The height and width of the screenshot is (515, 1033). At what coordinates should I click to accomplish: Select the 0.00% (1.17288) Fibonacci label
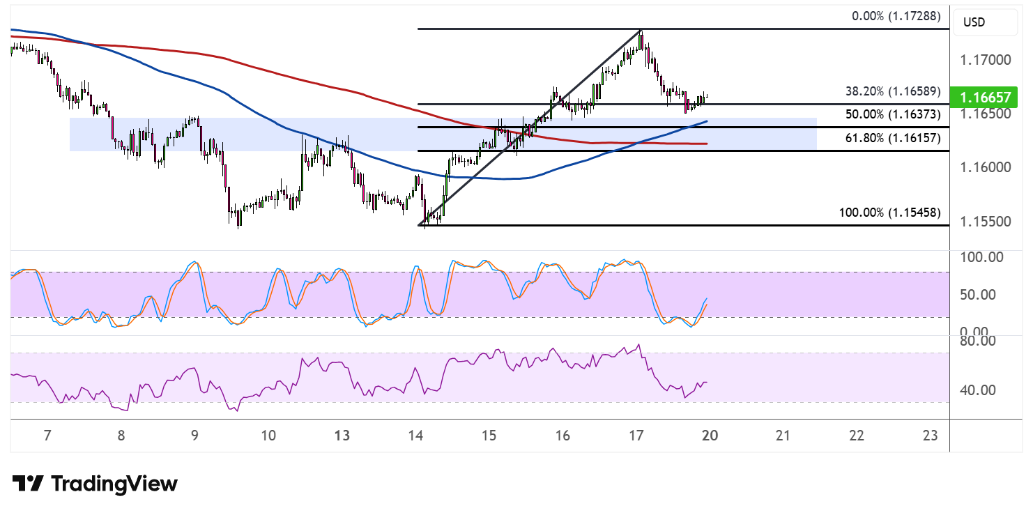(896, 16)
